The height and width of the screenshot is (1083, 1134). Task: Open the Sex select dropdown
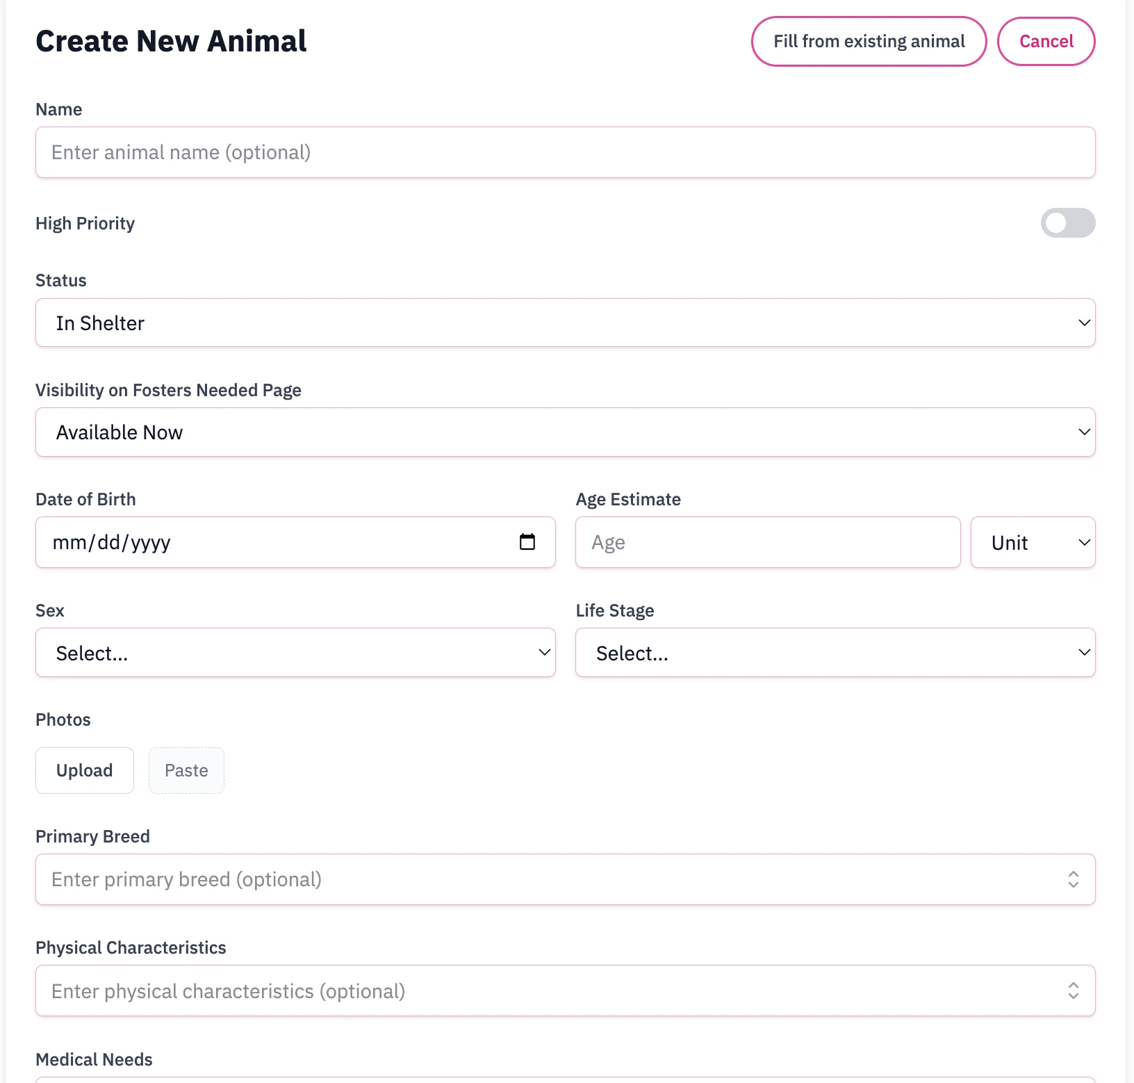[x=295, y=652]
